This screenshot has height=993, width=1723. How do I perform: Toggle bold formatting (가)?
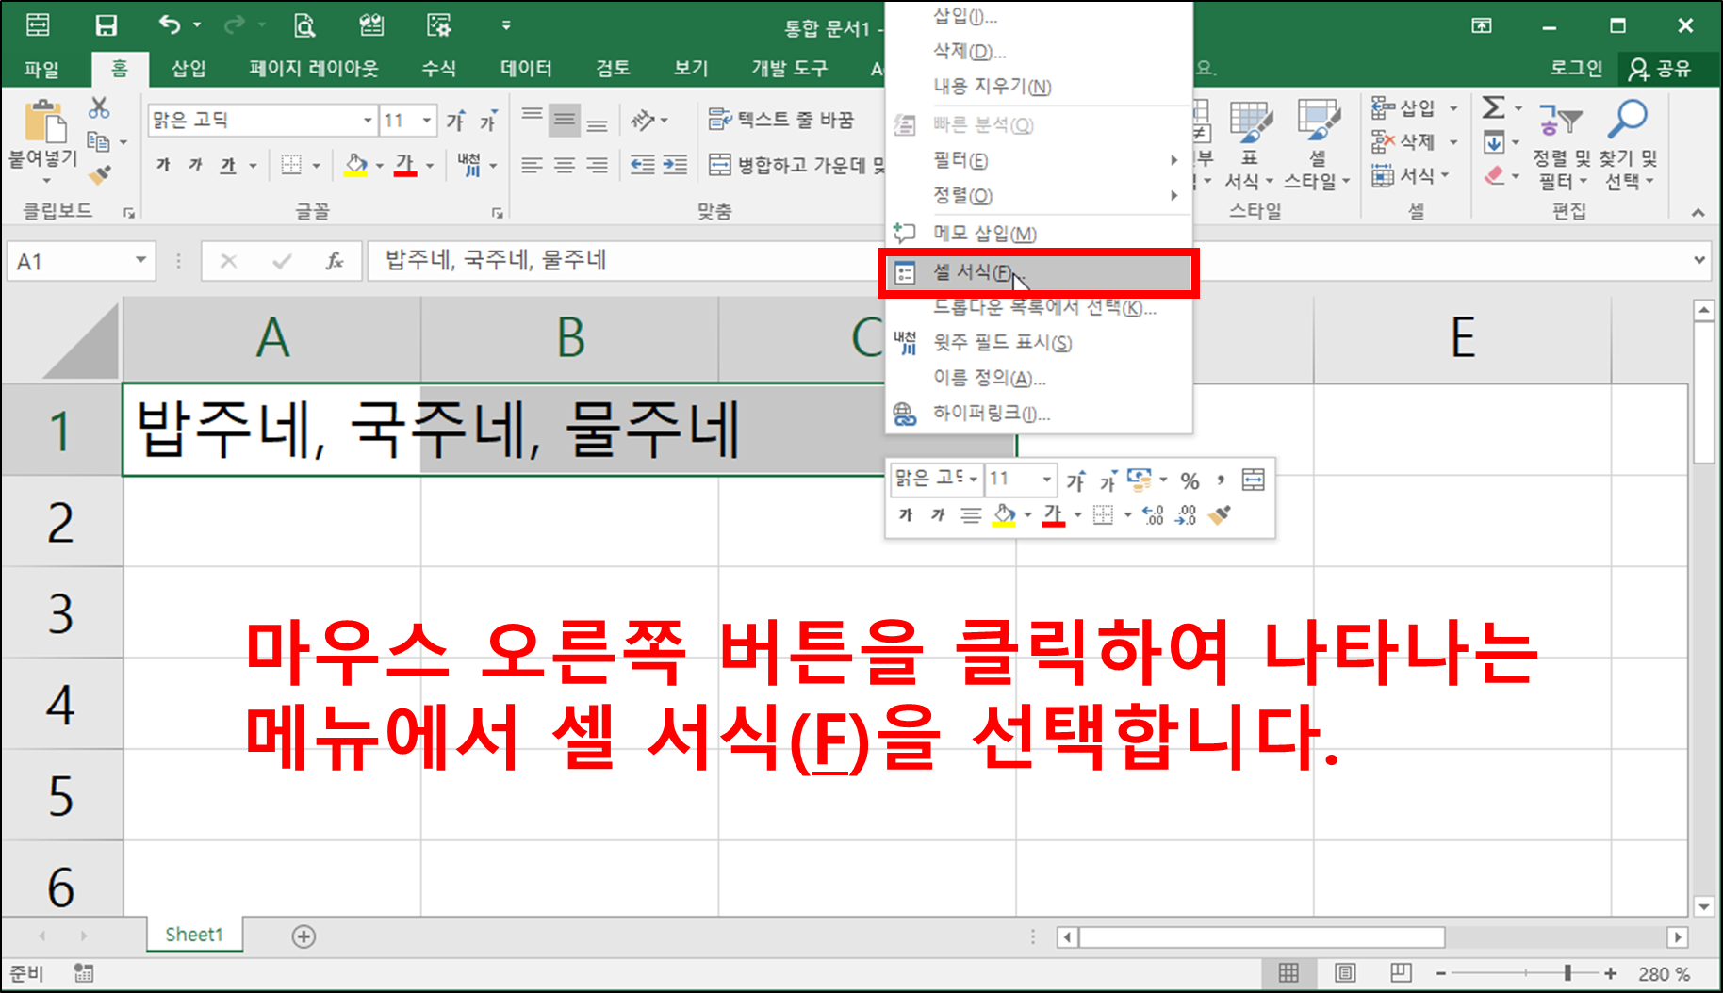[x=161, y=165]
